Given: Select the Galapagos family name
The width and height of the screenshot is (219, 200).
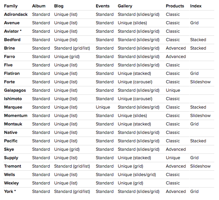Looking at the screenshot, I should (x=15, y=90).
